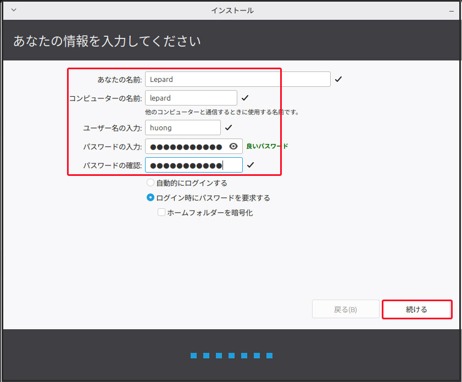Click the あなたの情報を入力してください heading
462x382 pixels.
point(107,41)
